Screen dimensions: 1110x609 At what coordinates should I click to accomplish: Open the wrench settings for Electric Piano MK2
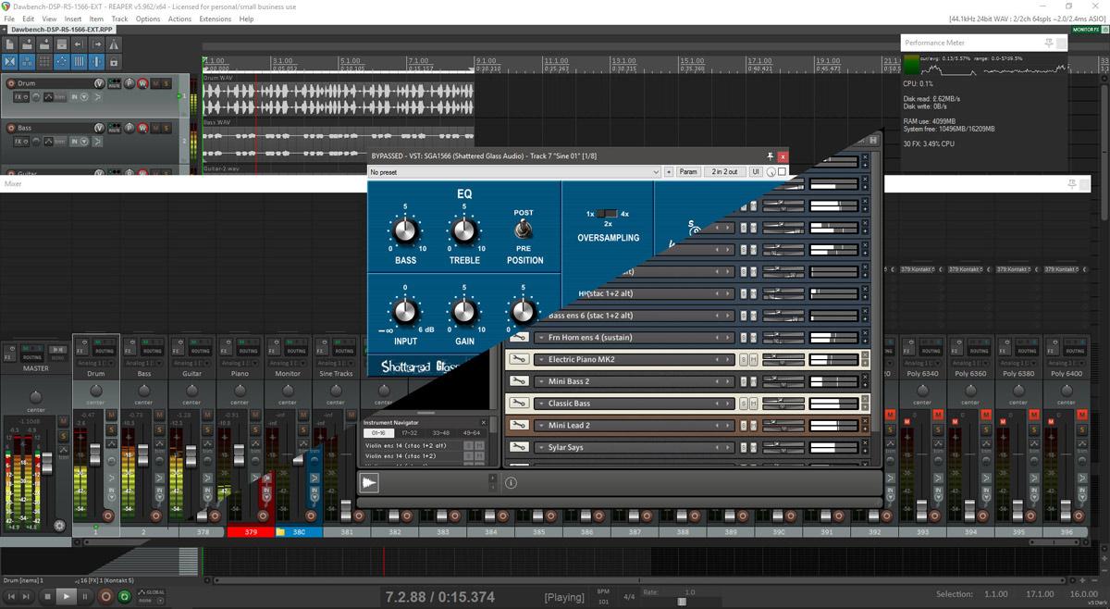pyautogui.click(x=520, y=359)
